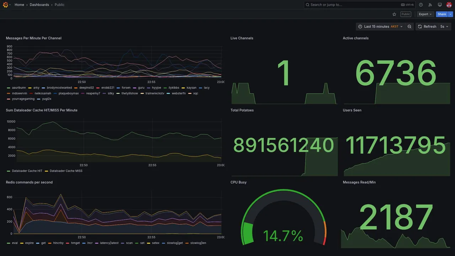The width and height of the screenshot is (455, 256).
Task: Click the 11713795 users seen value
Action: pos(396,145)
